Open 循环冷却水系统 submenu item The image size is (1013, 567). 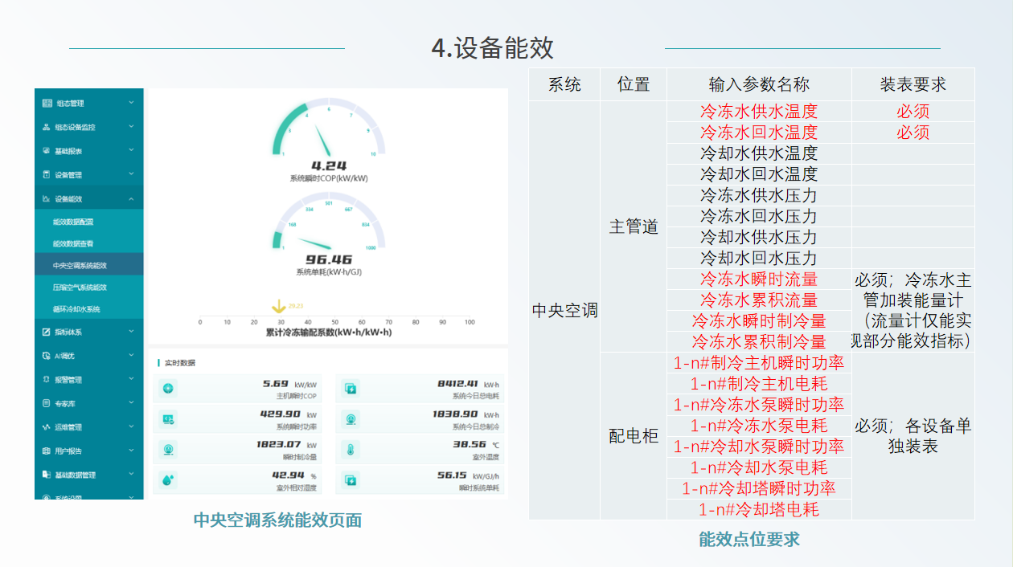(x=76, y=309)
